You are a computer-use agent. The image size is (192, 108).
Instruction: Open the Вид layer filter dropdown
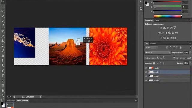(x=151, y=47)
